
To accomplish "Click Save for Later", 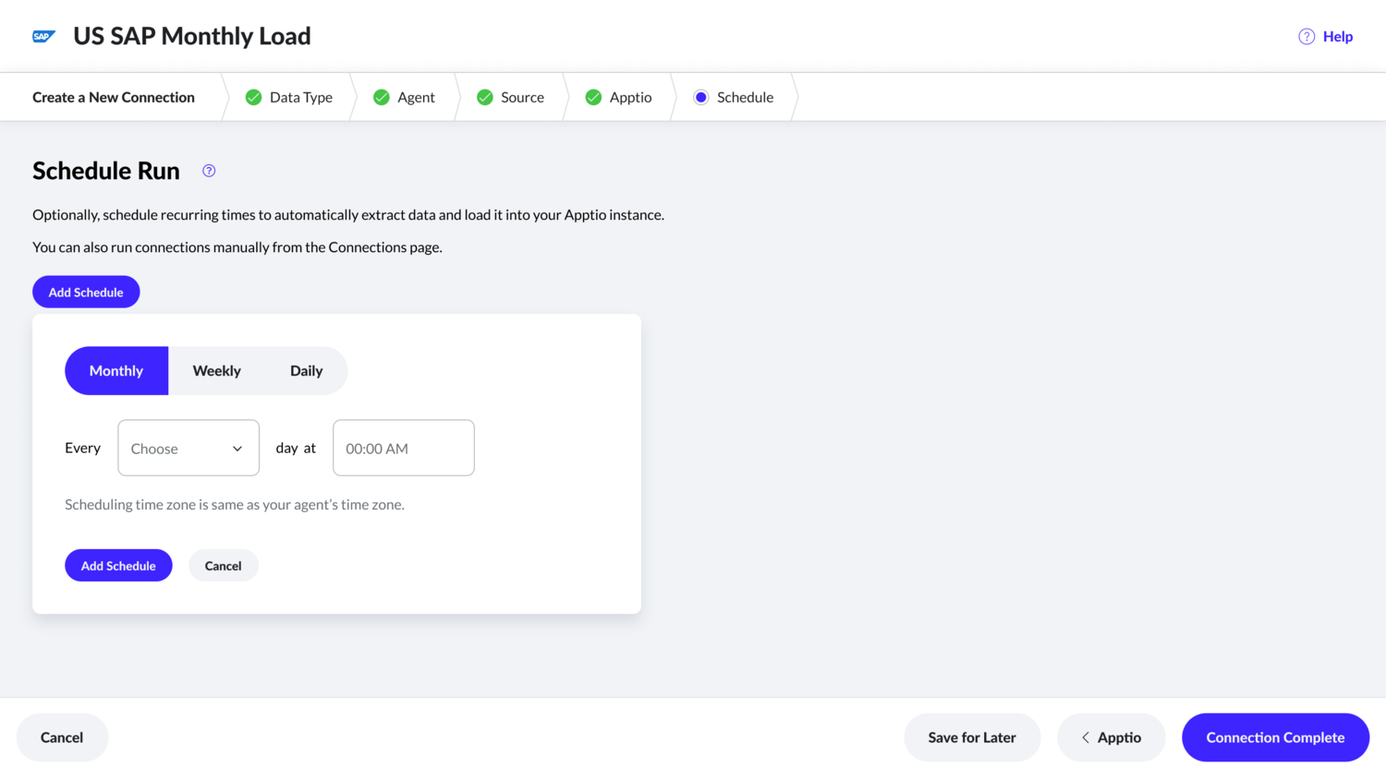I will [x=972, y=737].
